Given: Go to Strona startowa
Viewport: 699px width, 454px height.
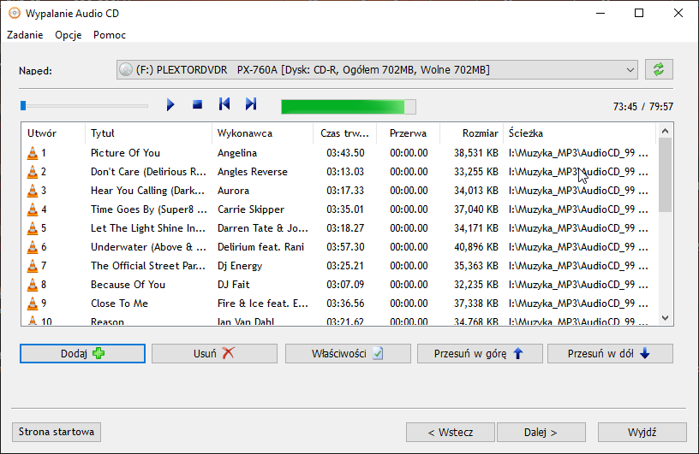Looking at the screenshot, I should [x=57, y=432].
